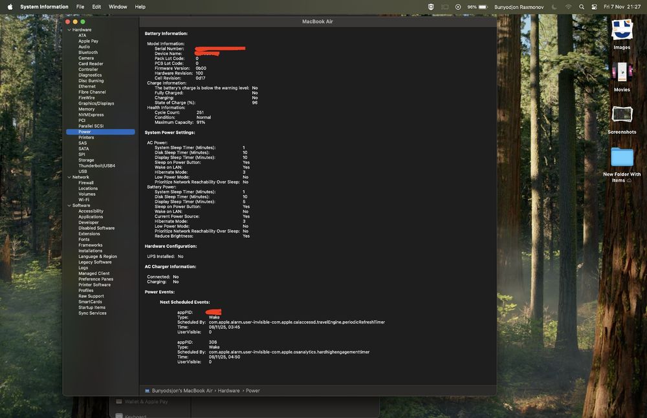This screenshot has height=418, width=647.
Task: Collapse the Hardware section
Action: click(69, 30)
